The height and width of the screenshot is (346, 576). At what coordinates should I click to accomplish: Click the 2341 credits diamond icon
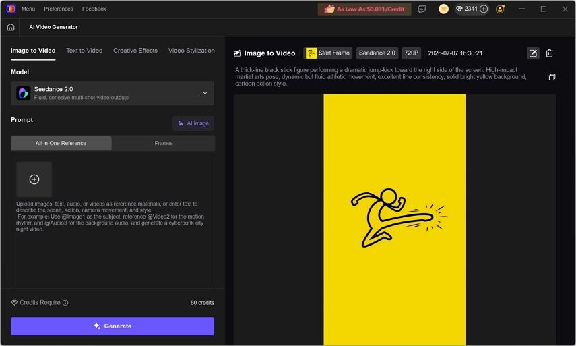coord(459,9)
